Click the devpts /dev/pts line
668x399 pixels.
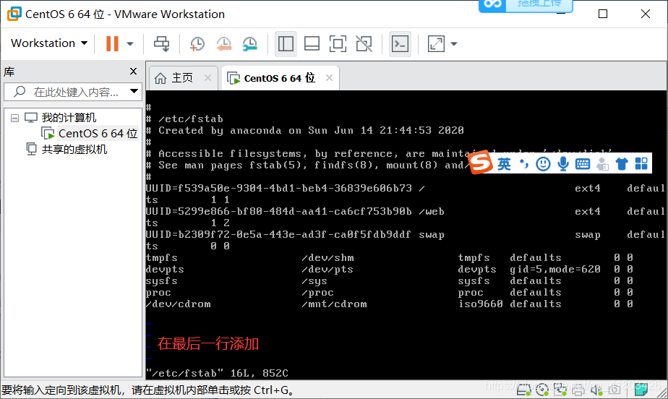[389, 269]
